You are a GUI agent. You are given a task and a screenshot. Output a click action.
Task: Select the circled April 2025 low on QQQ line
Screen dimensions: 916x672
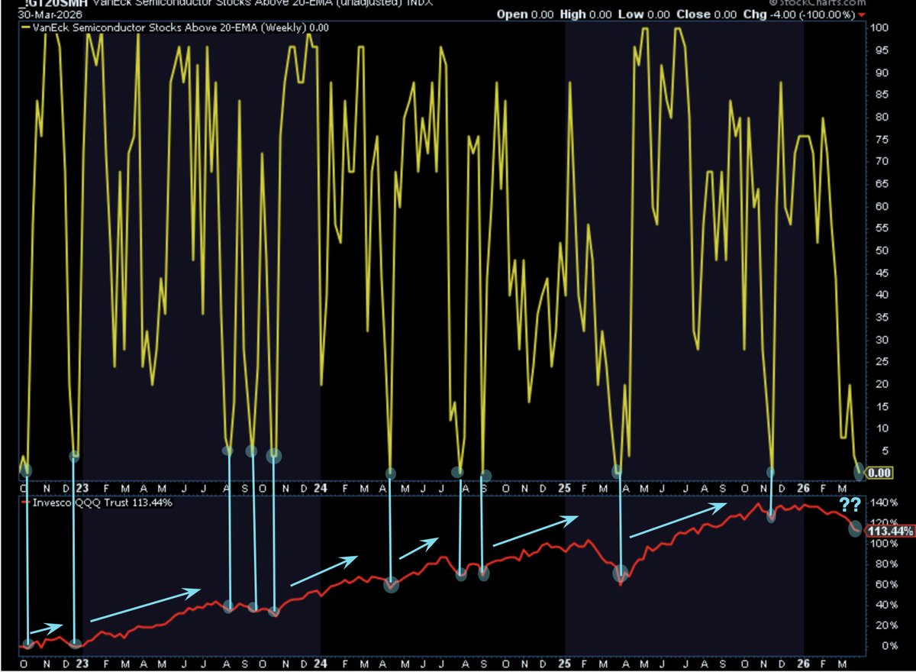[621, 573]
